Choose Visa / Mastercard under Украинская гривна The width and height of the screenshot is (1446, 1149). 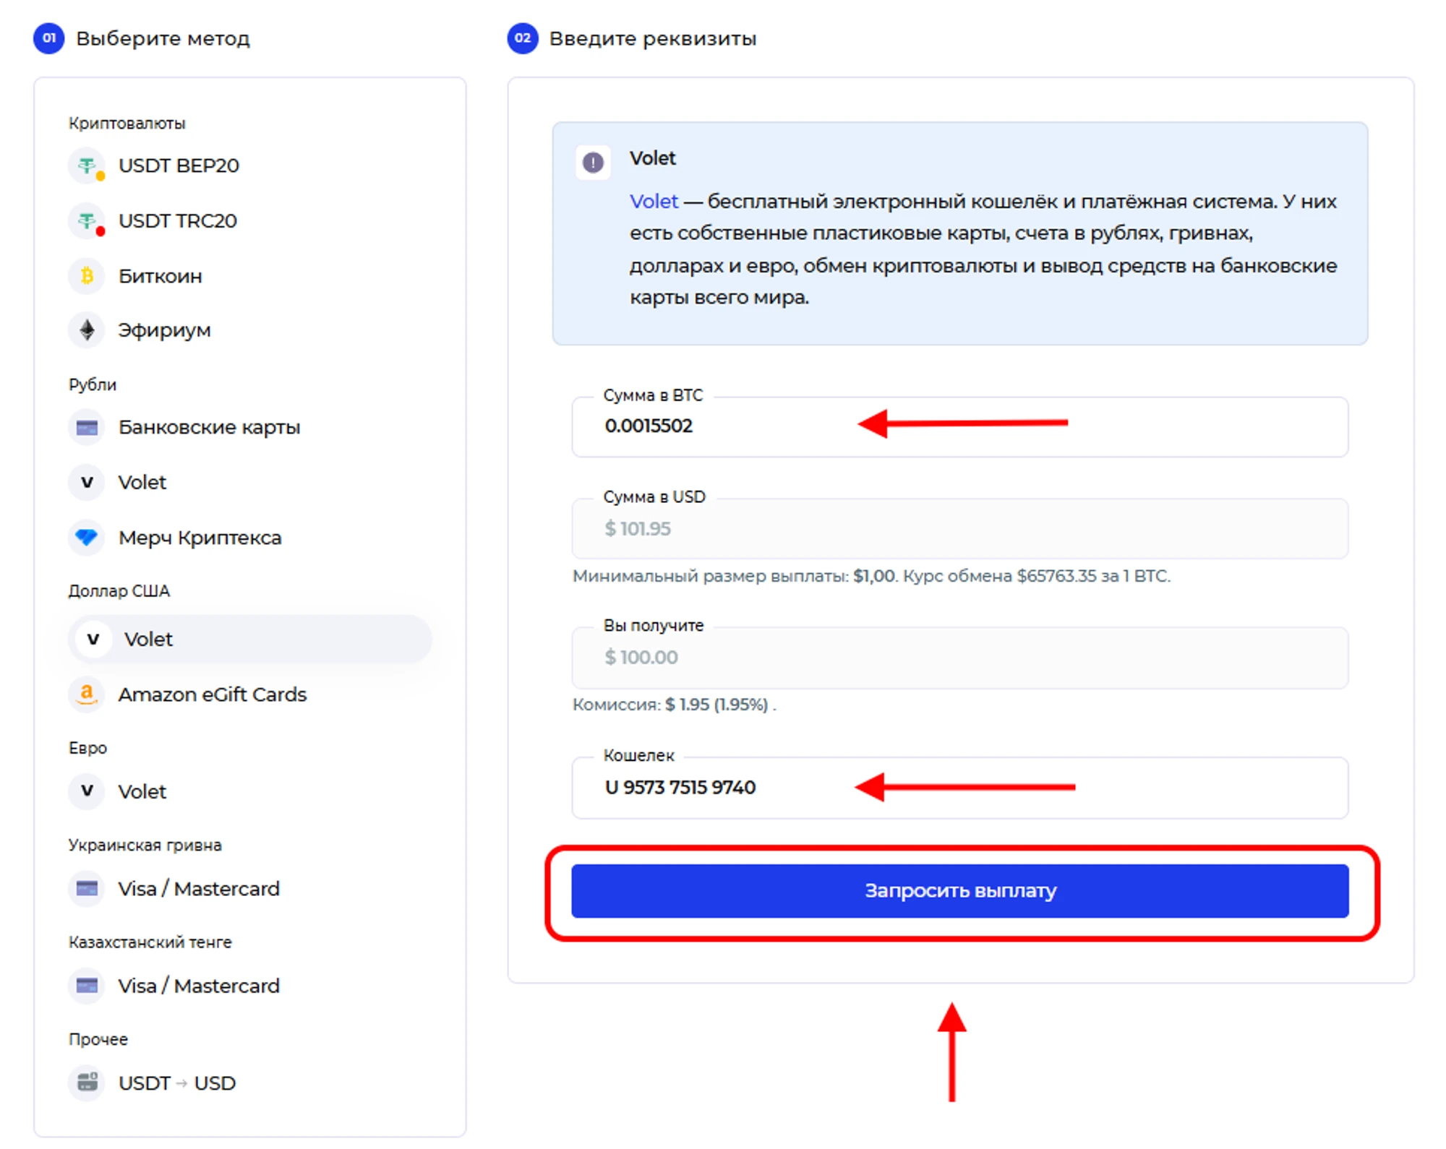click(x=199, y=889)
